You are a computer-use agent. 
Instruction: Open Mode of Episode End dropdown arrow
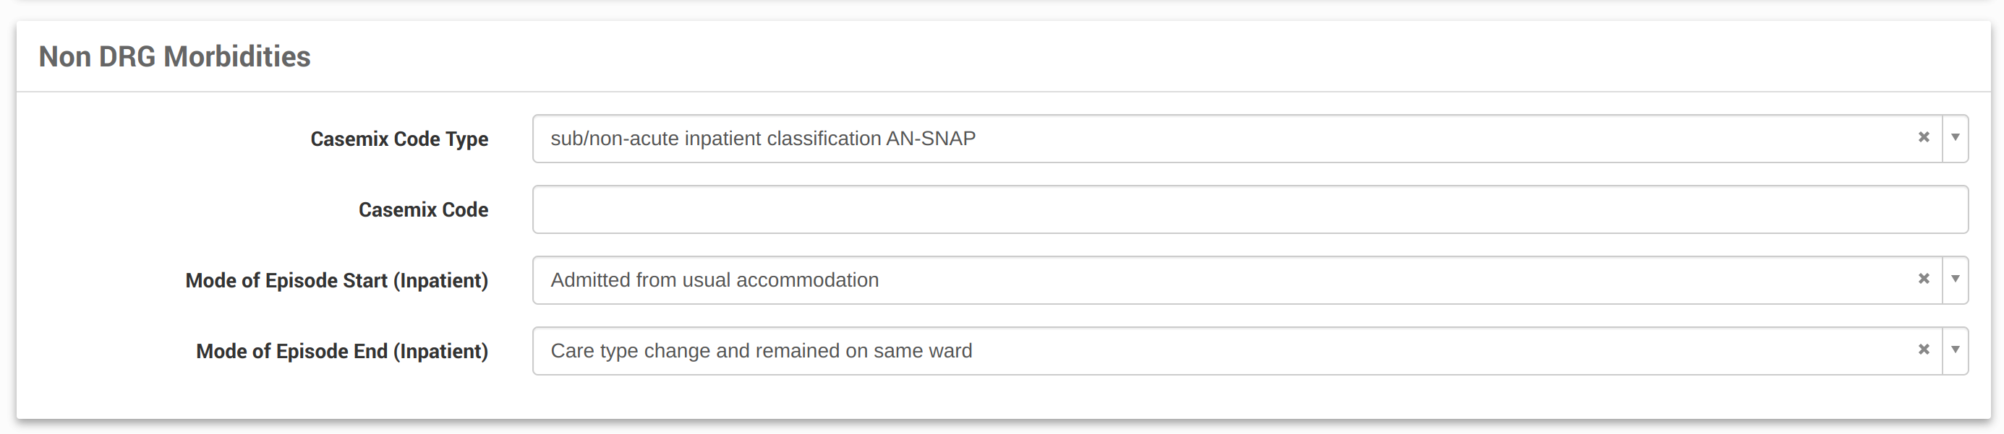click(1955, 350)
